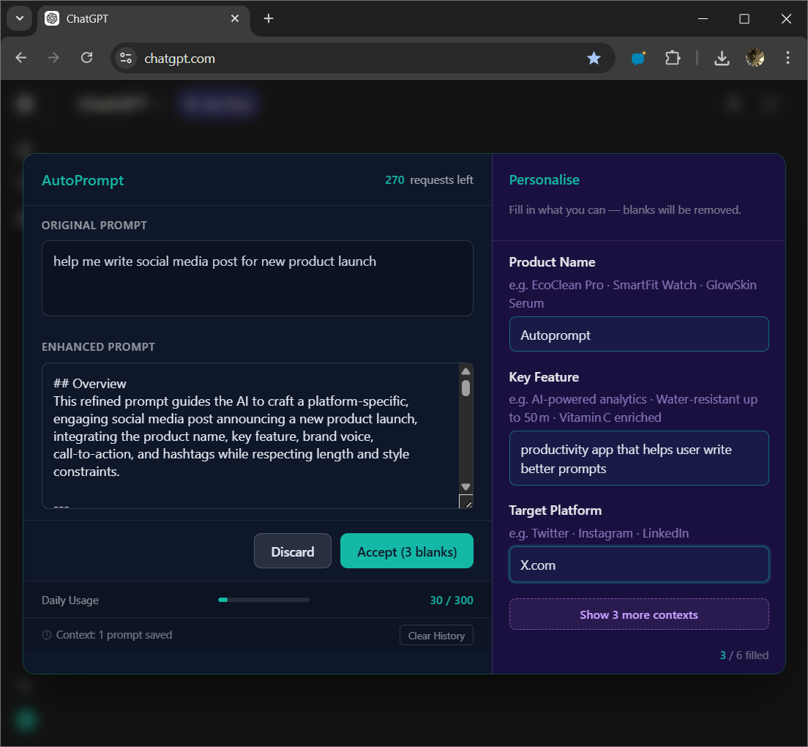The height and width of the screenshot is (747, 808).
Task: Expand Show 3 more contexts
Action: pyautogui.click(x=638, y=614)
